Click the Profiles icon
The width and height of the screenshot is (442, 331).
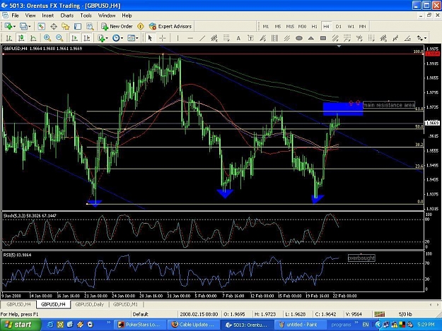click(23, 26)
